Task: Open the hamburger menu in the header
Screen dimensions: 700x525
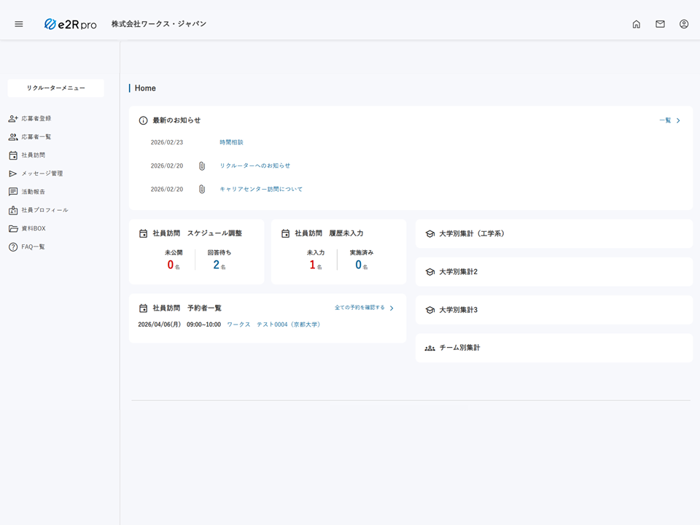Action: click(19, 24)
